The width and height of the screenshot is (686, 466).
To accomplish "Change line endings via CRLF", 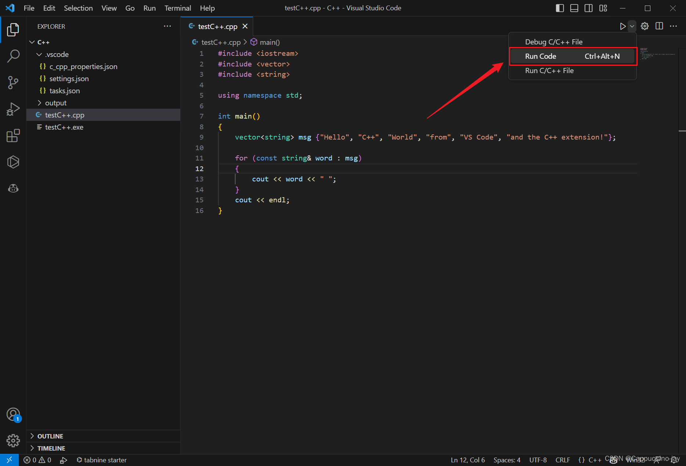I will 563,460.
